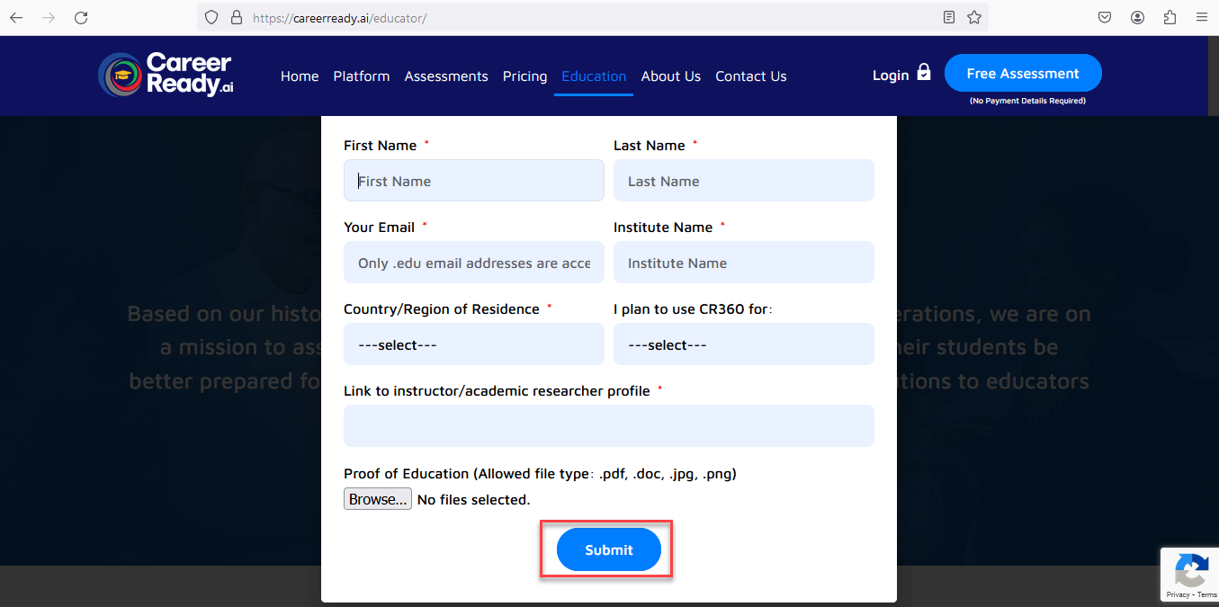Reload the page using the refresh icon

click(81, 16)
